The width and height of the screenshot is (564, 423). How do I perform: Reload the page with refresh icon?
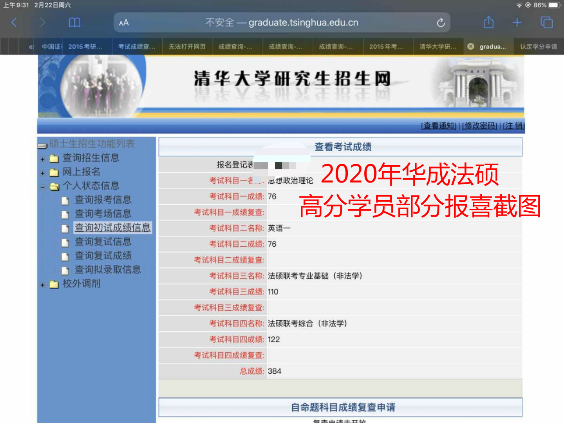pyautogui.click(x=441, y=23)
